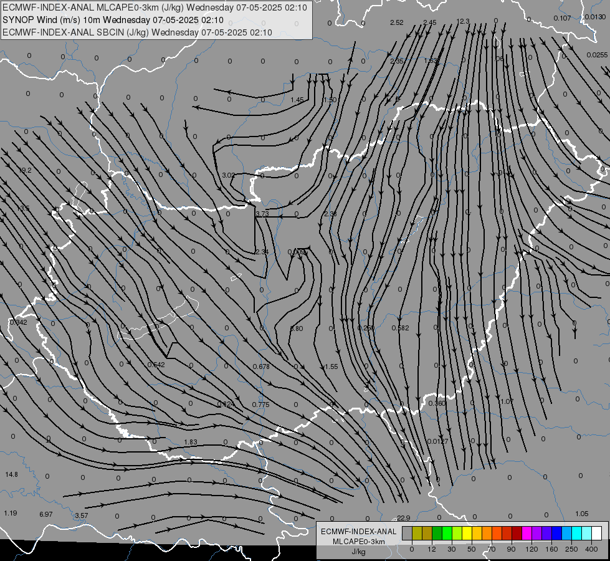The width and height of the screenshot is (610, 561).
Task: Select the grid value 0.107
Action: pyautogui.click(x=562, y=18)
